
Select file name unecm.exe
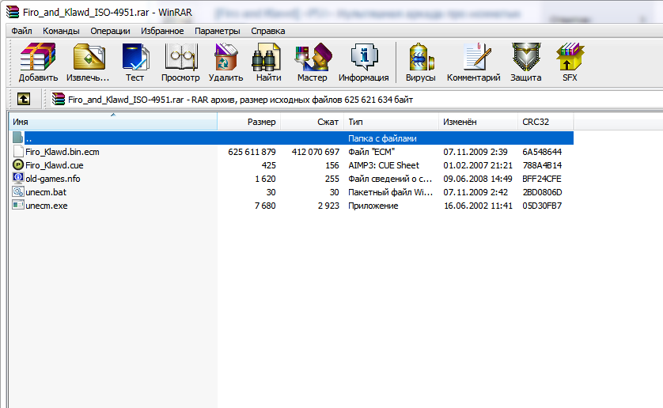pos(47,206)
